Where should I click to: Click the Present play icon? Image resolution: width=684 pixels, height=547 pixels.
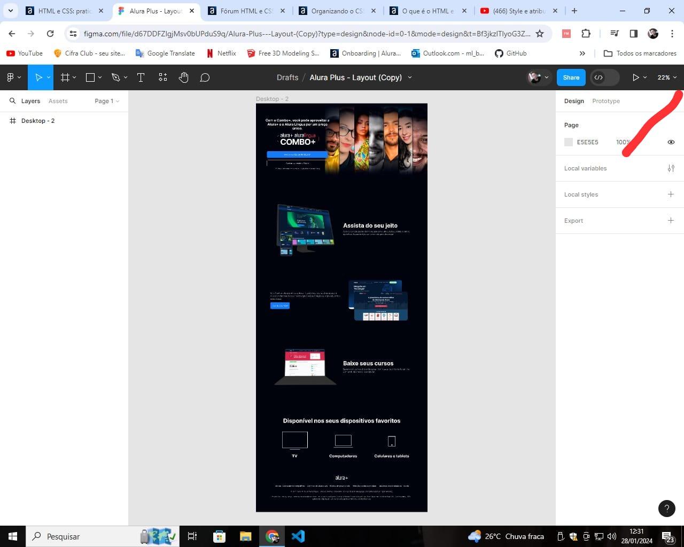[635, 77]
